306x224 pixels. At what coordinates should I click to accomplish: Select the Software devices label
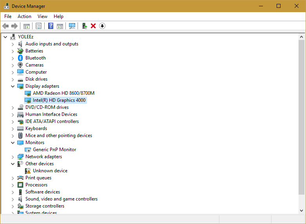(x=43, y=192)
